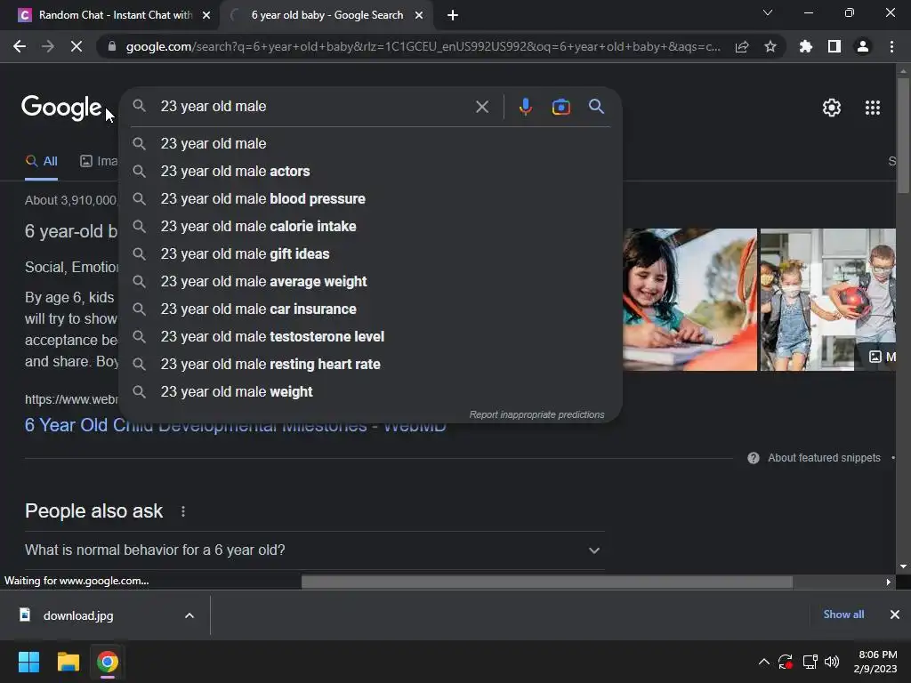Open the Extensions puzzle icon

(x=806, y=46)
